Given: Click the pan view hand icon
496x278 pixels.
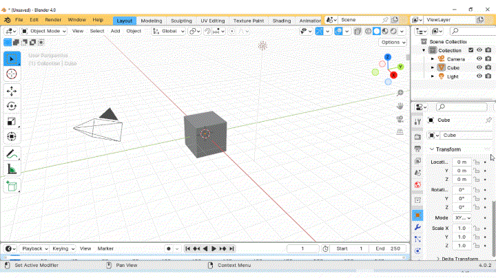Looking at the screenshot, I should coord(400,106).
